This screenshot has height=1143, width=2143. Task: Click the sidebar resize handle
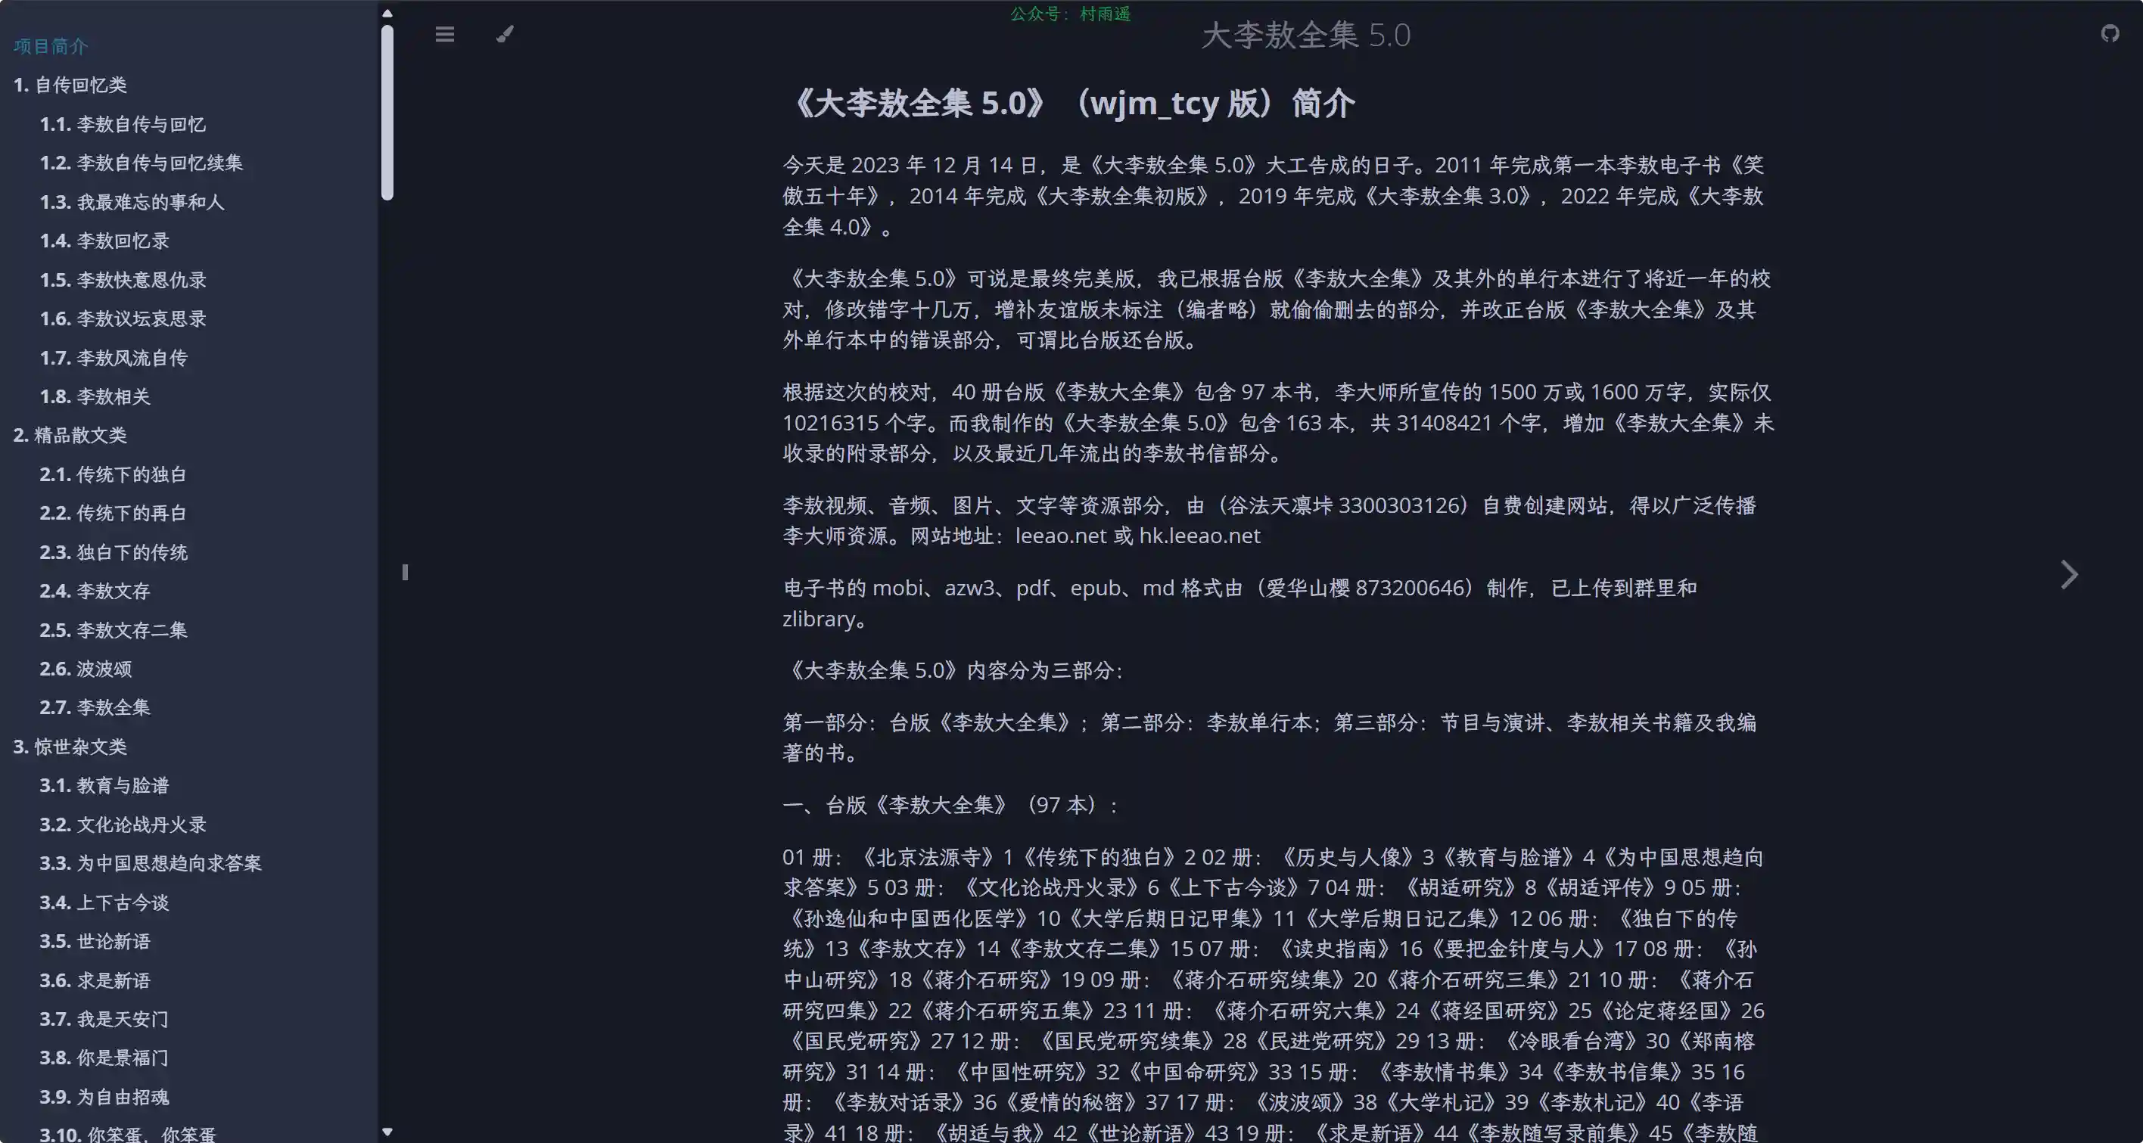405,573
